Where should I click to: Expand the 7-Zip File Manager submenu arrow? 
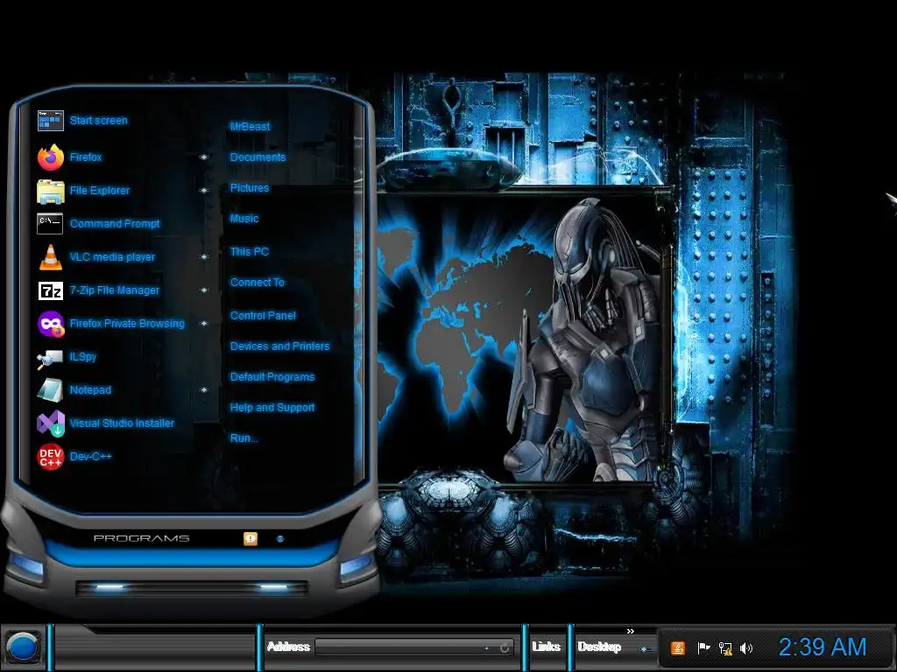(203, 290)
